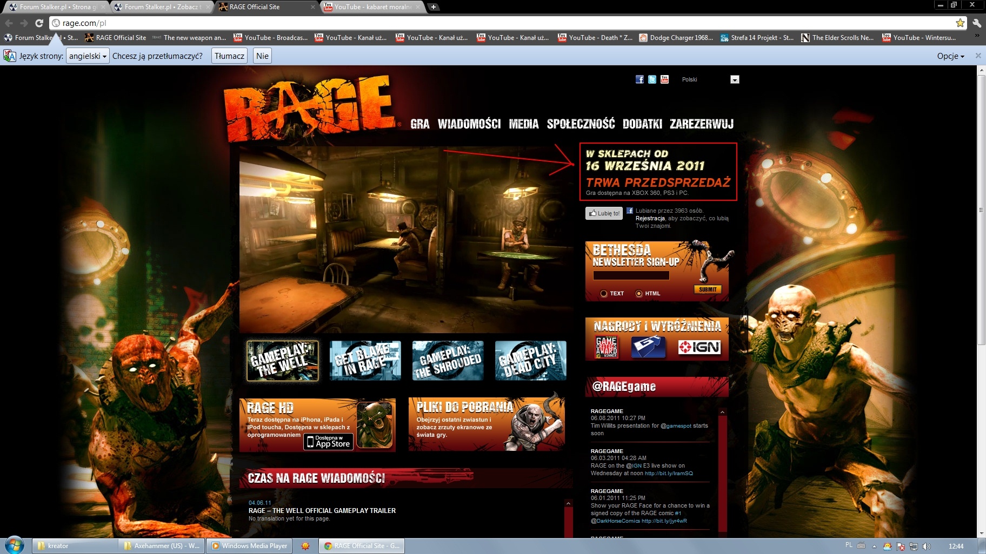
Task: Open the Opcje translate options menu
Action: click(950, 56)
